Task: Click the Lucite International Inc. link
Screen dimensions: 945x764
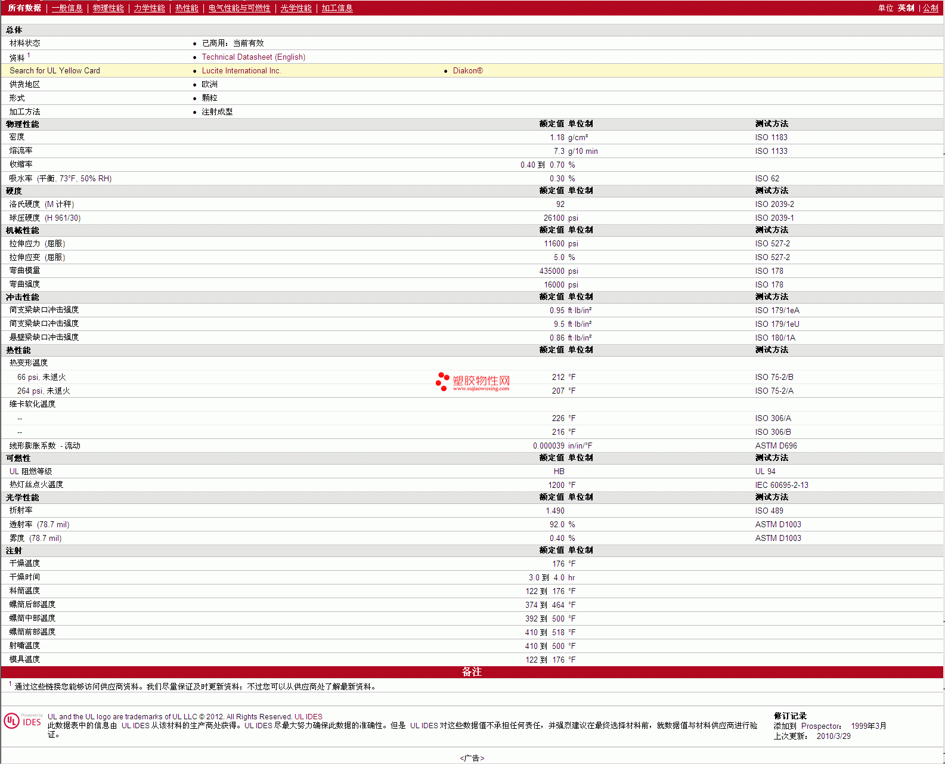Action: tap(241, 71)
